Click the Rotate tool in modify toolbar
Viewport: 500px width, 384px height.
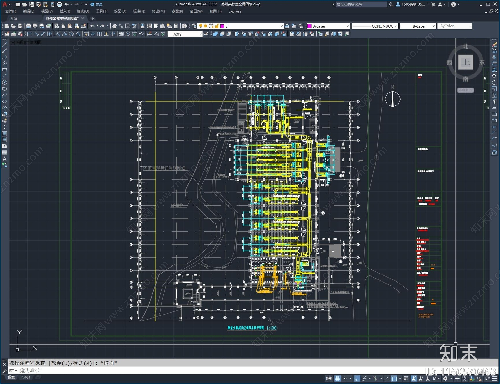494,83
